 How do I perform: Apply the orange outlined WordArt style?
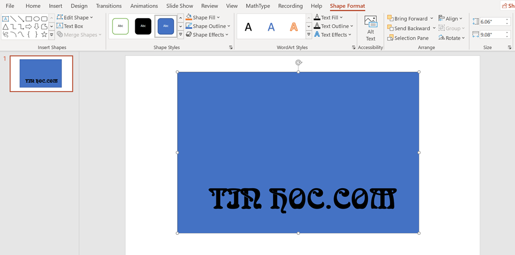pyautogui.click(x=294, y=27)
